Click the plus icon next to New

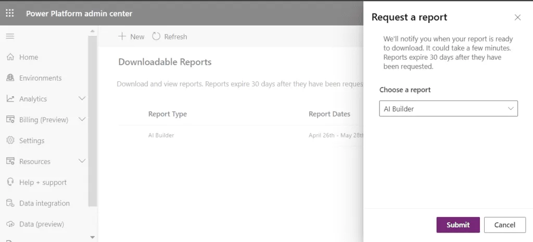pyautogui.click(x=122, y=36)
